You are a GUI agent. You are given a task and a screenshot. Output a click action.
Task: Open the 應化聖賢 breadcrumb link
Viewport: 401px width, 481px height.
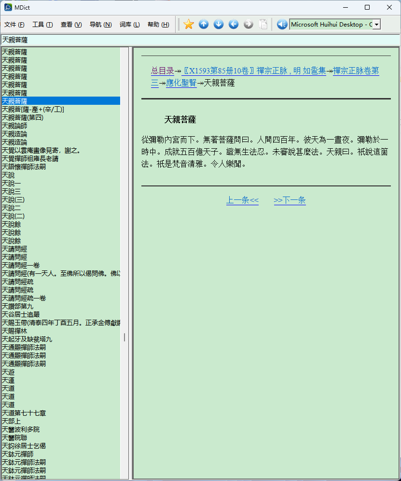click(x=181, y=83)
